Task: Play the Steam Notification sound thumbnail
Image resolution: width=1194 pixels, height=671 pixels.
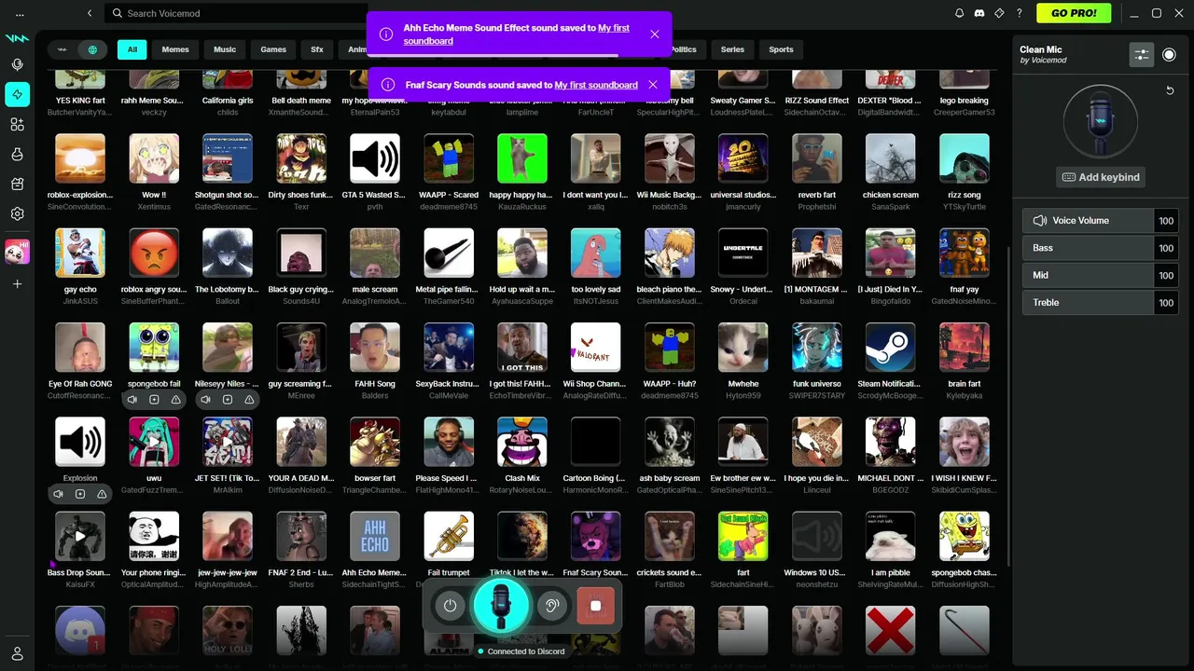Action: pyautogui.click(x=890, y=347)
